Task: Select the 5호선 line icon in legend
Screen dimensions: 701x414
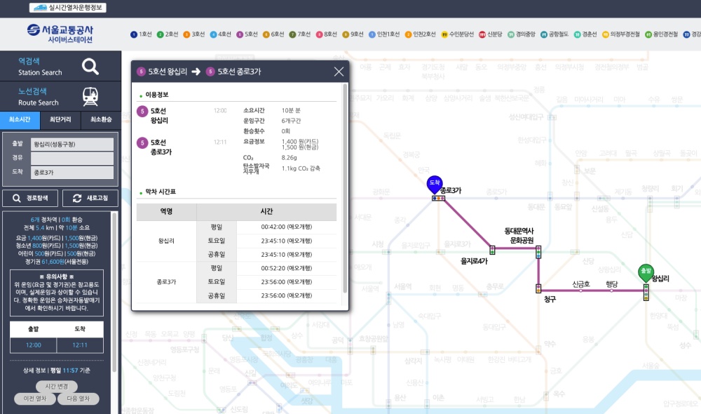Action: click(240, 34)
